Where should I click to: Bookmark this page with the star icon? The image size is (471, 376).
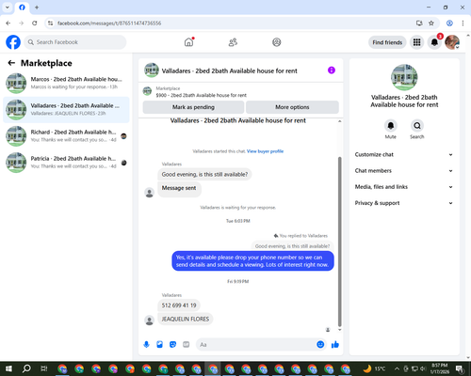coord(431,23)
